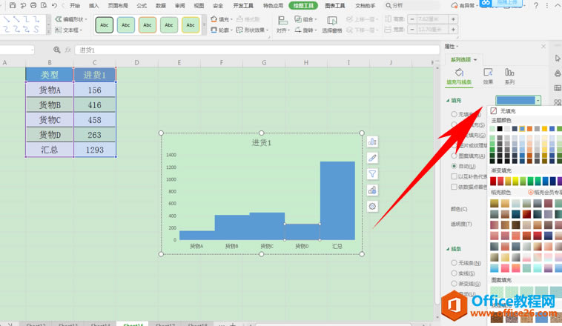Select the 无线条(N) radio button
Viewport: 562px width, 326px height.
coord(454,263)
